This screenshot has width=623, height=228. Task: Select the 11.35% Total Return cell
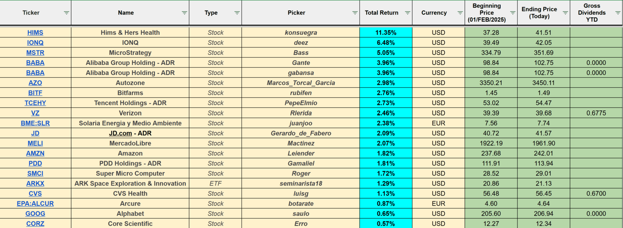tap(386, 32)
